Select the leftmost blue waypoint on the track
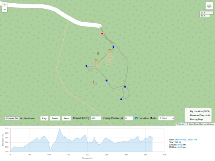Viewport: 215px width, 161px height. click(x=86, y=66)
